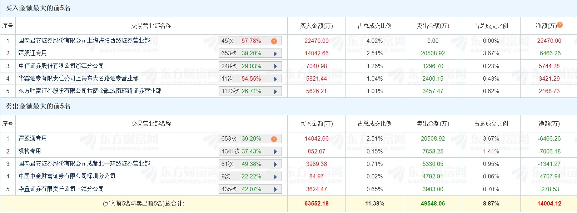Click buy amount 7040.98 for 中信证券
577x213 pixels.
[x=317, y=66]
